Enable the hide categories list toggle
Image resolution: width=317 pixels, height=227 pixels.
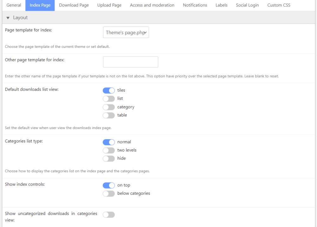pyautogui.click(x=109, y=159)
